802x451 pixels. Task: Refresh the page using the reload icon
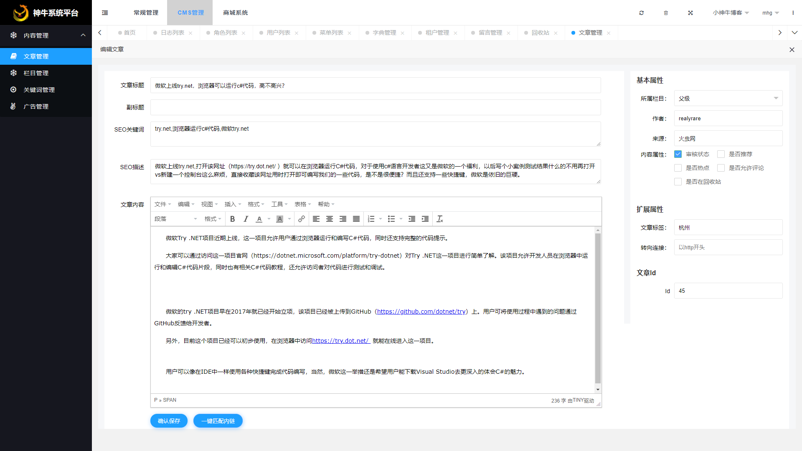tap(642, 13)
